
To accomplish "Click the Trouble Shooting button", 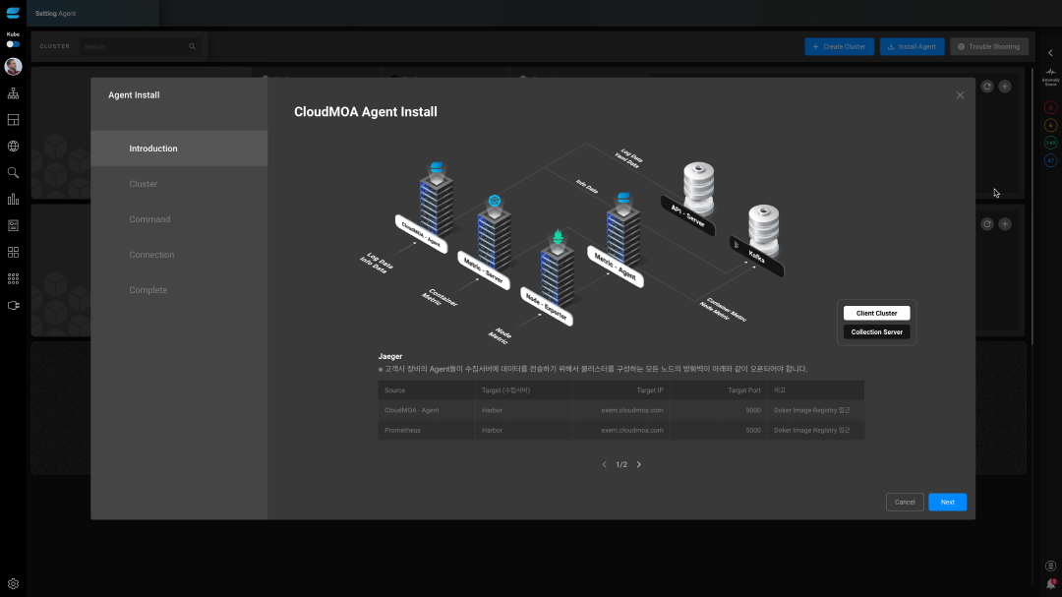I will coord(989,47).
